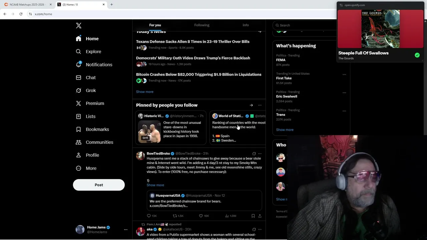Open Lists in the sidebar
Viewport: 427px width, 240px height.
point(86,116)
